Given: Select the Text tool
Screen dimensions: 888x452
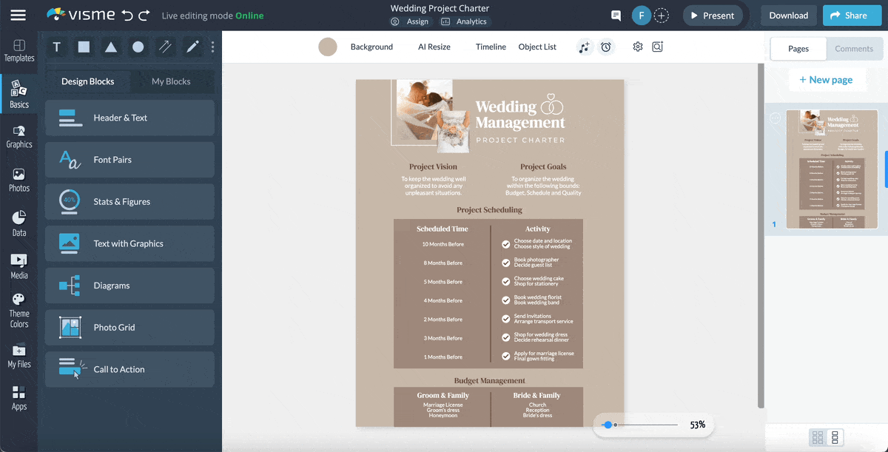Looking at the screenshot, I should 56,47.
